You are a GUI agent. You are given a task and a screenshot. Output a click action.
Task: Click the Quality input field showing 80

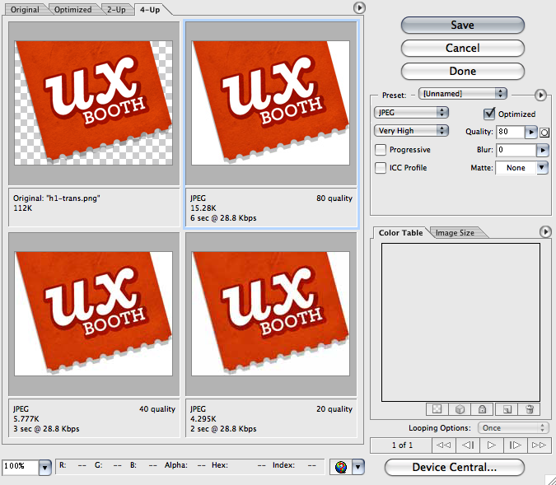click(510, 132)
